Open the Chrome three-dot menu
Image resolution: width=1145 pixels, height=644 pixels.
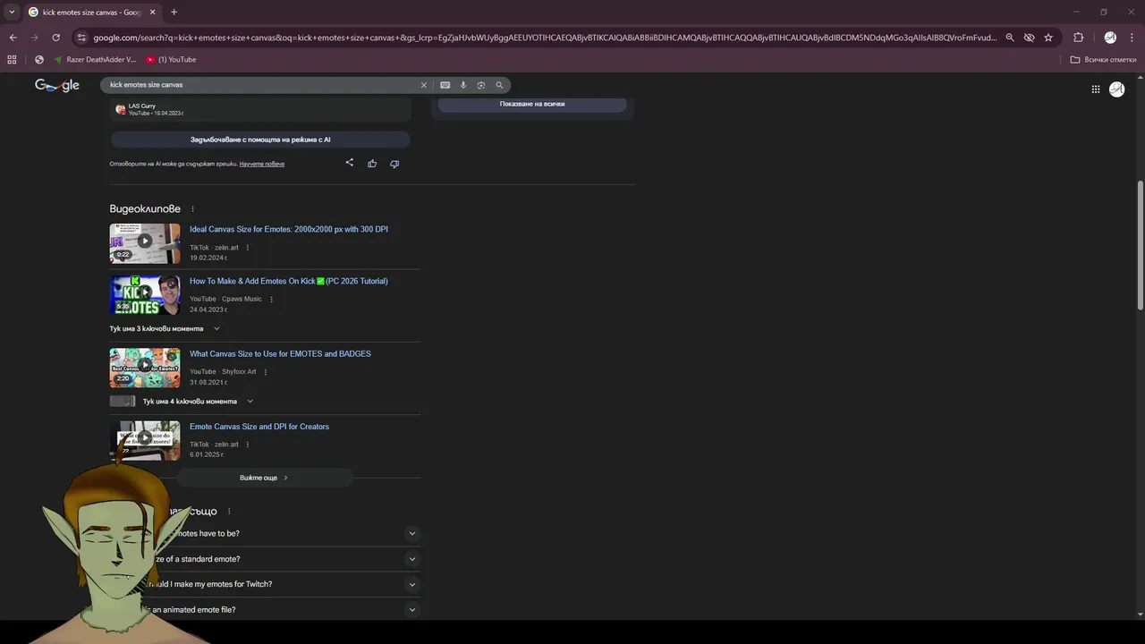(1132, 38)
